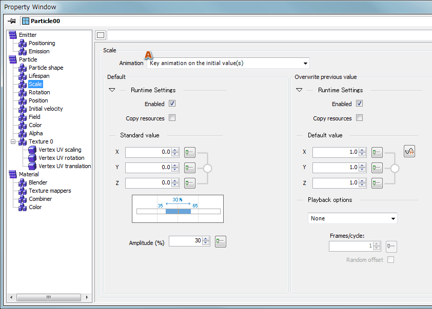Viewport: 432px width, 309px height.
Task: Click the Standard value Y input field
Action: (x=148, y=168)
